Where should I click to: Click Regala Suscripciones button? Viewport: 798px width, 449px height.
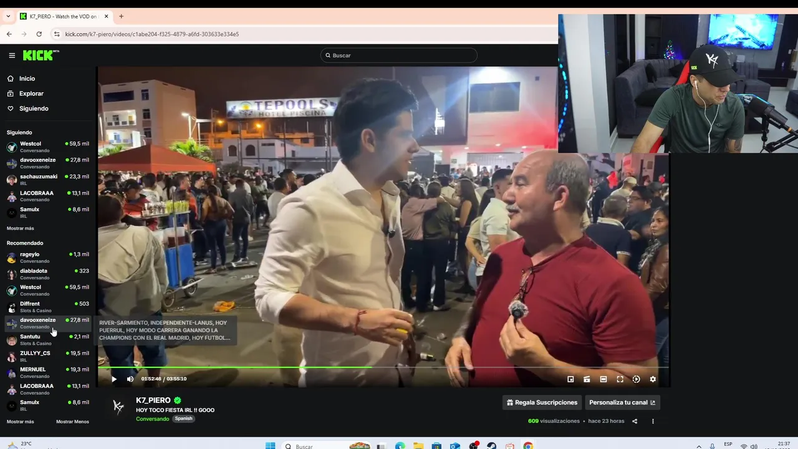point(542,402)
